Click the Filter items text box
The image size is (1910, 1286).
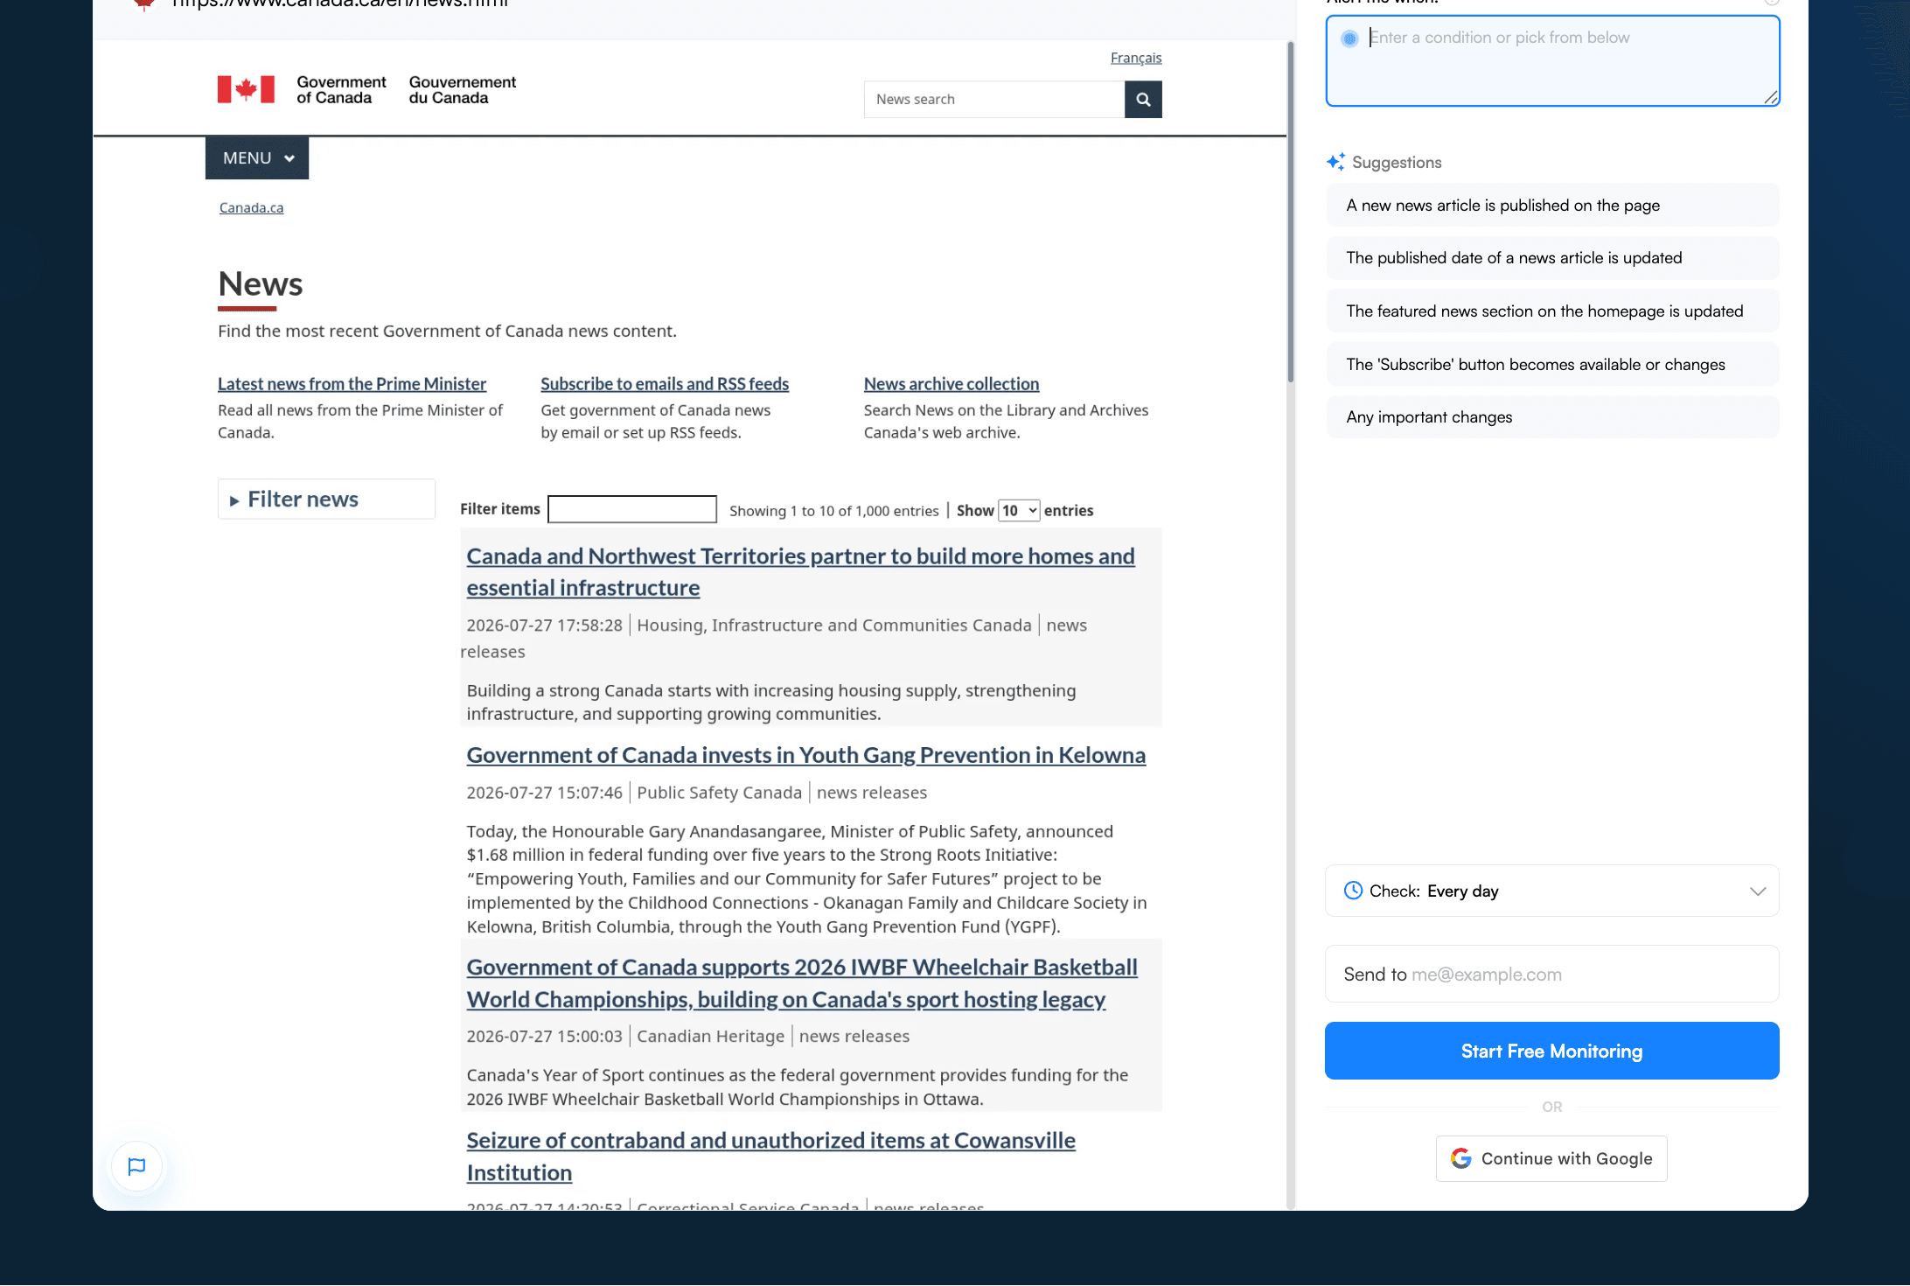631,509
